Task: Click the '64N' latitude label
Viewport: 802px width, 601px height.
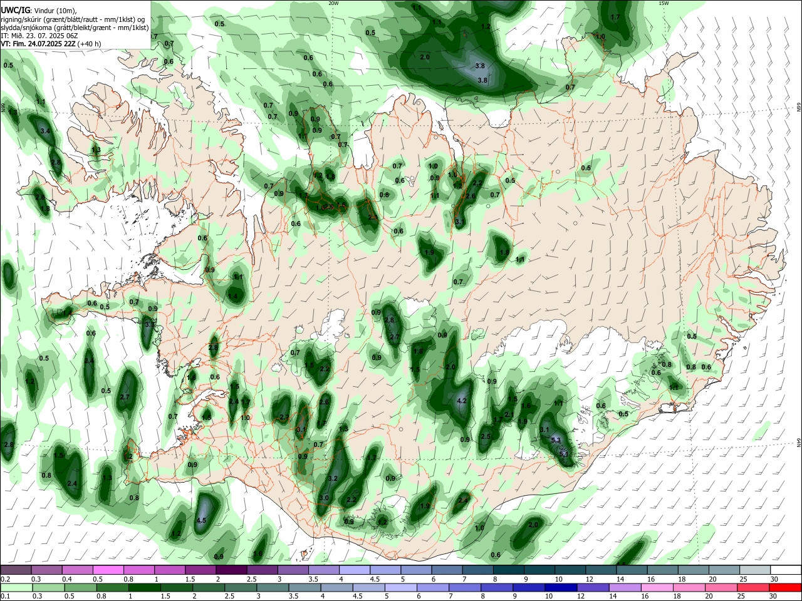Action: [x=799, y=442]
